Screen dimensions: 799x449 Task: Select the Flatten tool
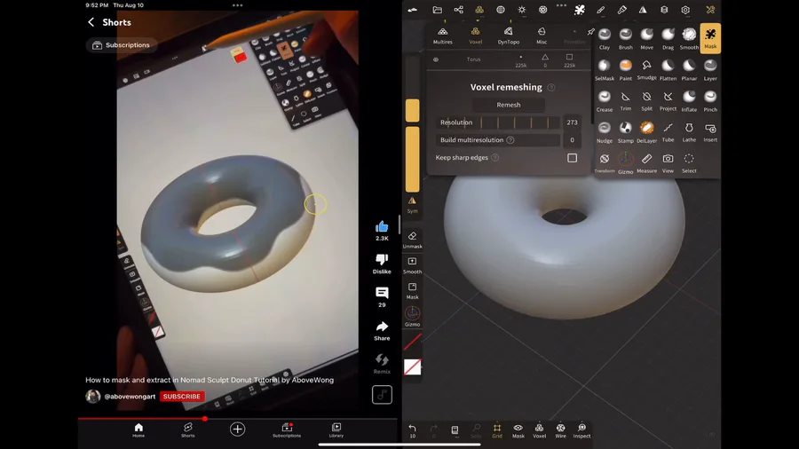668,70
